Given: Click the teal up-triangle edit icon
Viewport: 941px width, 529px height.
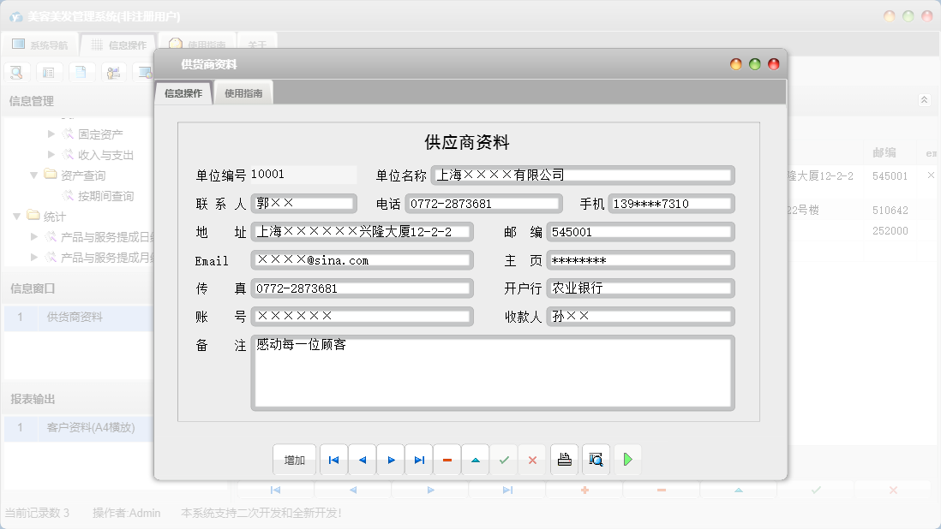Looking at the screenshot, I should point(476,461).
